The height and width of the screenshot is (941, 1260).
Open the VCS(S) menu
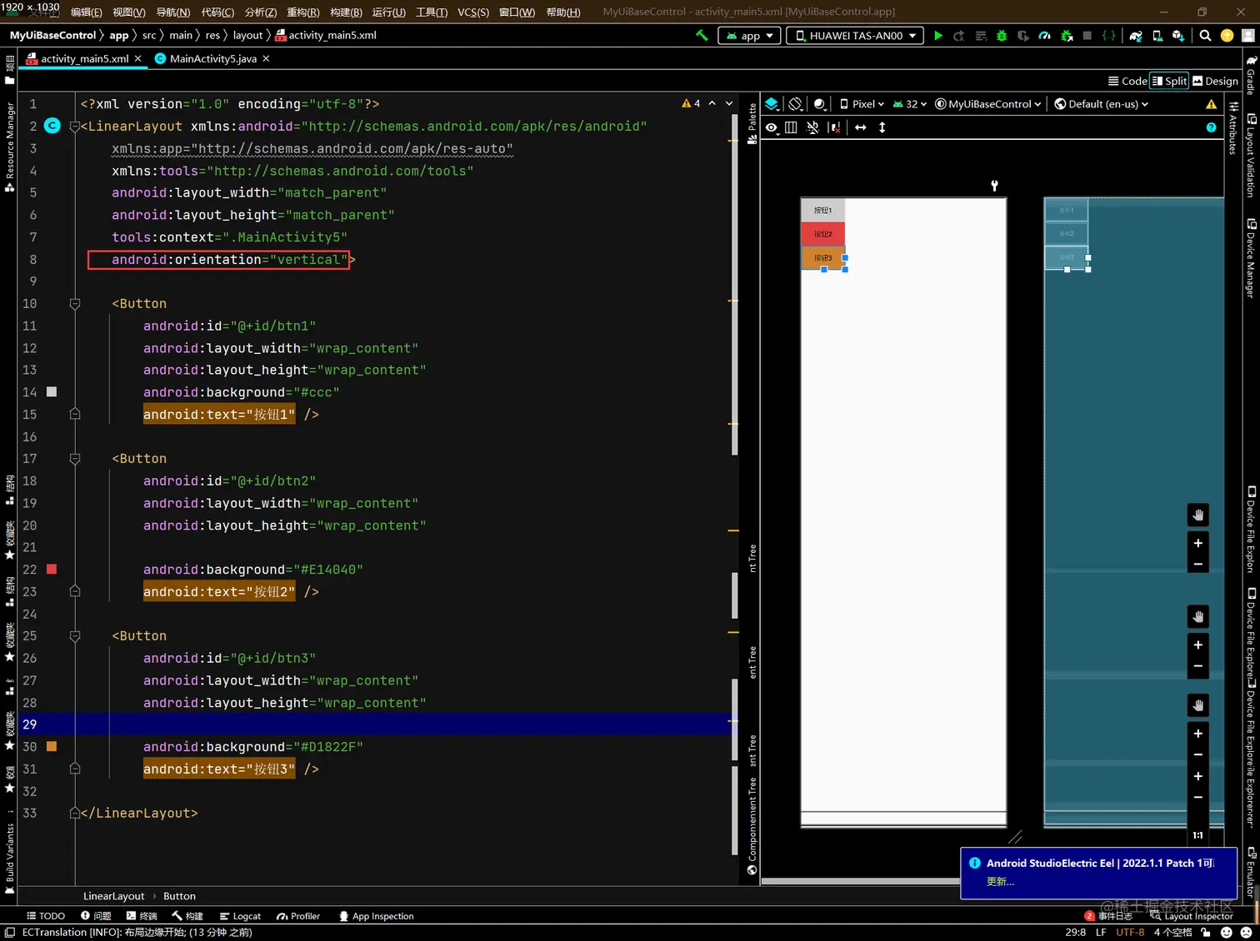tap(472, 12)
